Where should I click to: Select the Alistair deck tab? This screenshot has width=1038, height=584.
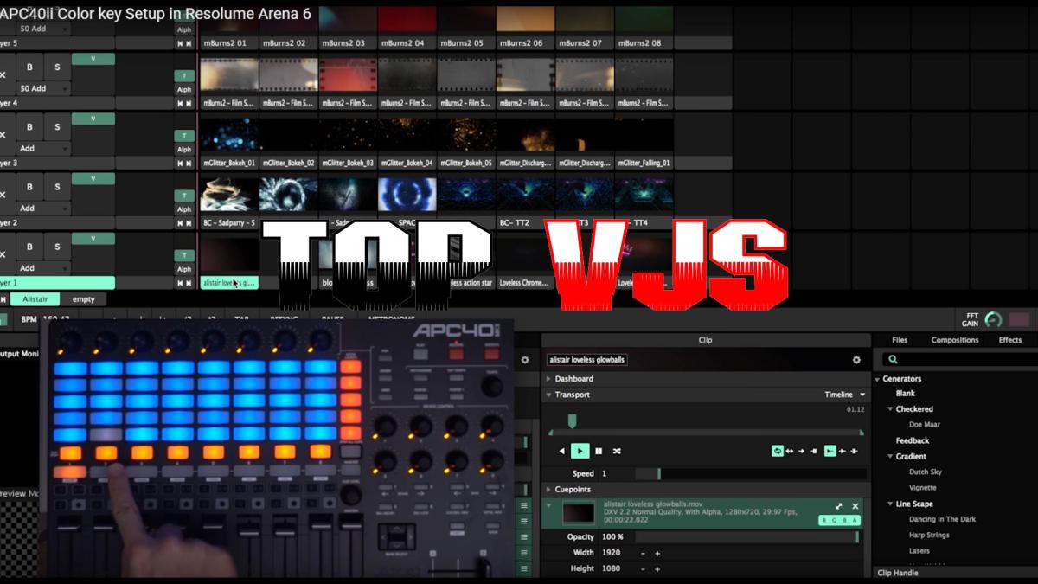35,298
